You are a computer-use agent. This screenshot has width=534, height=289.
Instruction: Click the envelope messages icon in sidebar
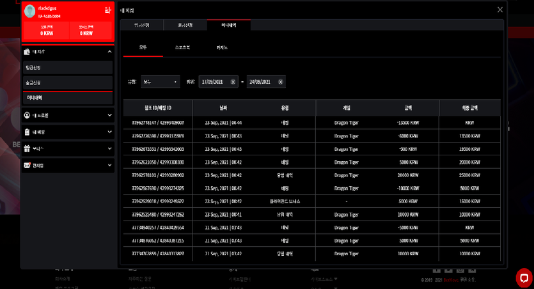coord(27,166)
